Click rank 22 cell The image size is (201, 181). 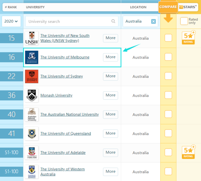(11, 76)
